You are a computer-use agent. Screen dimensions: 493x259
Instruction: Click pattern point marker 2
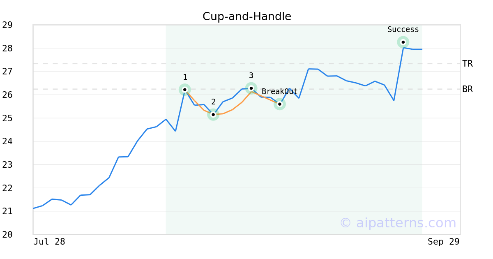213,115
